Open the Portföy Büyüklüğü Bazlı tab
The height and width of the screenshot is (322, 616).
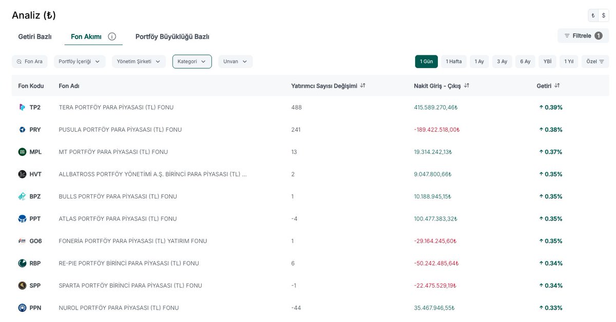(172, 36)
